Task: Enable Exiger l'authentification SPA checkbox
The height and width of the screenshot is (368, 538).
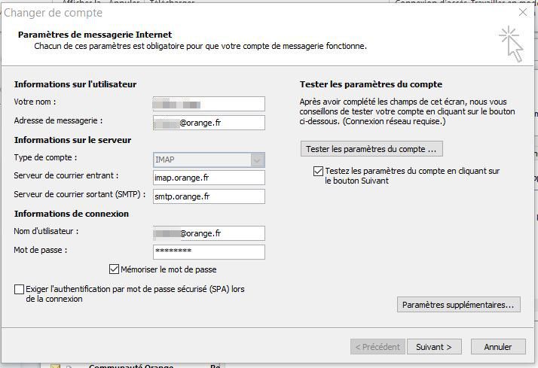Action: (x=19, y=289)
